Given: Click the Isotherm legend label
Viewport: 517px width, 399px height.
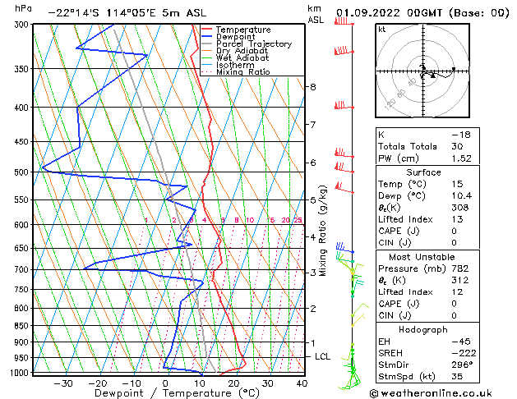Looking at the screenshot, I should (x=235, y=65).
